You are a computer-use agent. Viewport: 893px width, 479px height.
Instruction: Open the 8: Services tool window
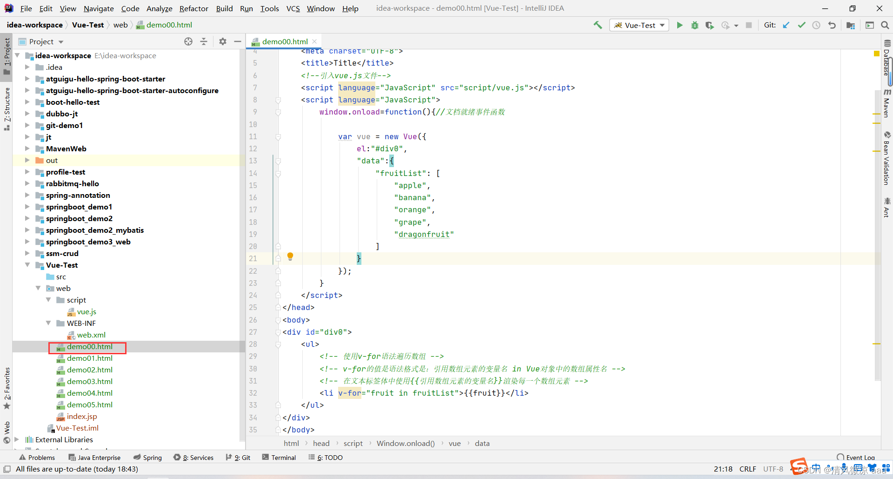pyautogui.click(x=193, y=458)
